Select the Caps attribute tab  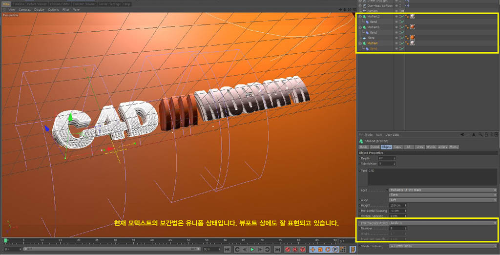tap(397, 147)
